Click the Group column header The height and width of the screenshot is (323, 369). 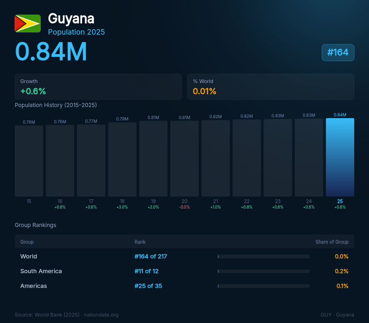pos(27,242)
